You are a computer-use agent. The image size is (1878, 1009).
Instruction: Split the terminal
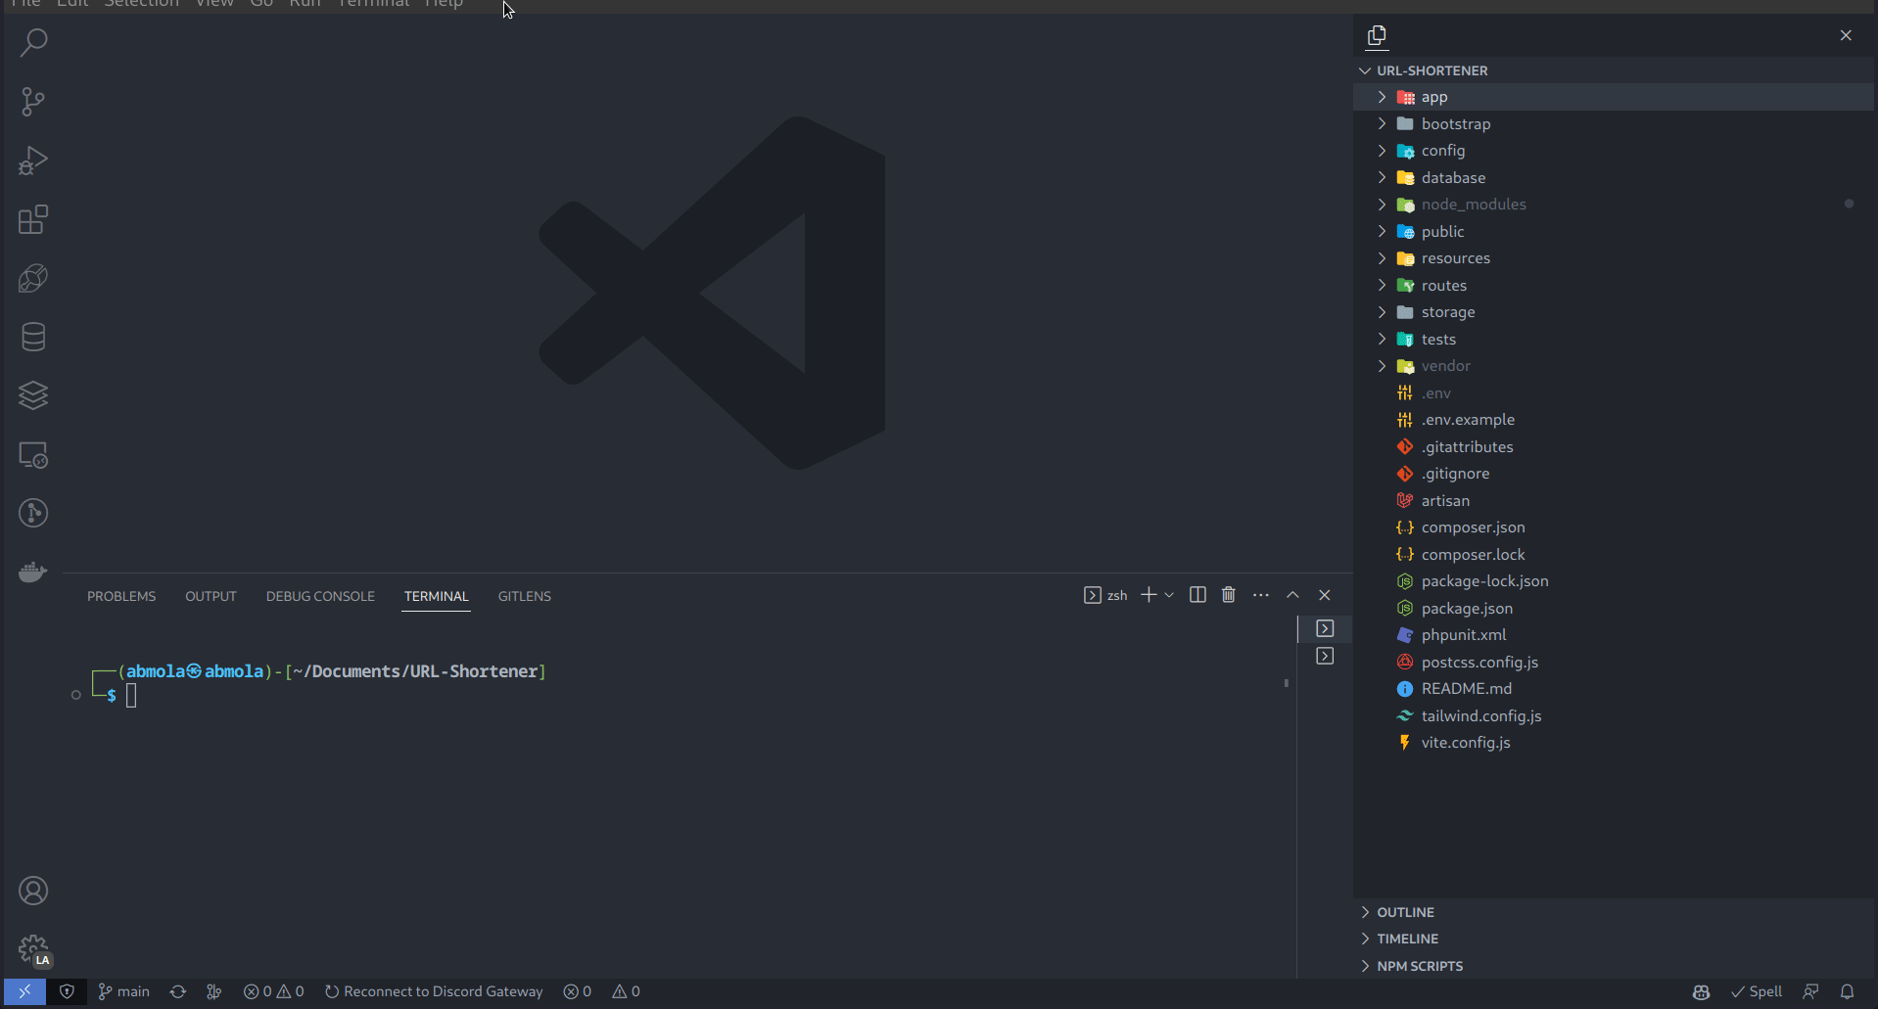(1197, 595)
